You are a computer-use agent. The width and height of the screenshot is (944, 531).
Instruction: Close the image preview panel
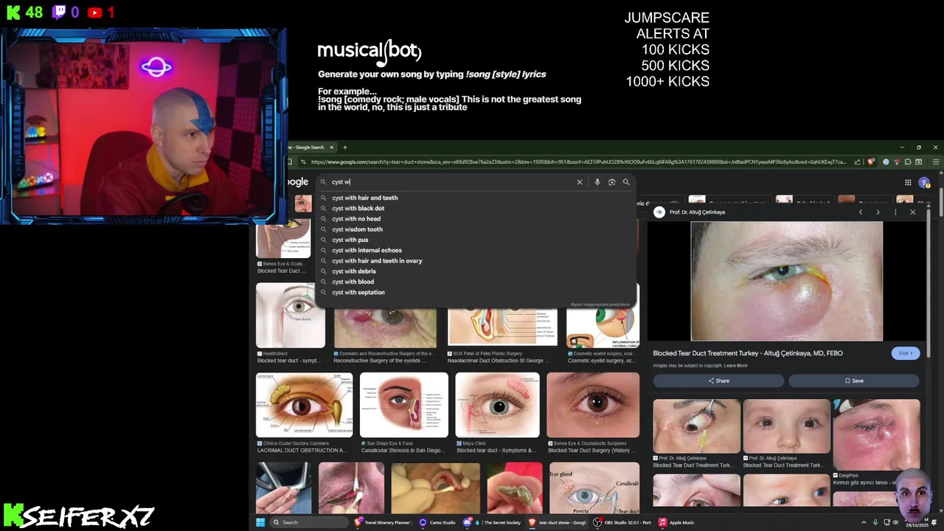tap(912, 212)
